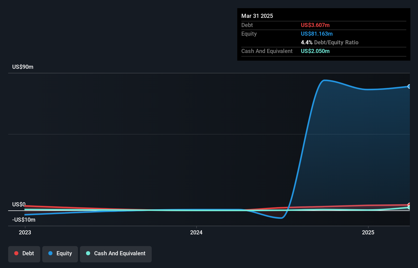Select the Equity data point marker at Mar 2025
This screenshot has width=418, height=268.
(409, 86)
